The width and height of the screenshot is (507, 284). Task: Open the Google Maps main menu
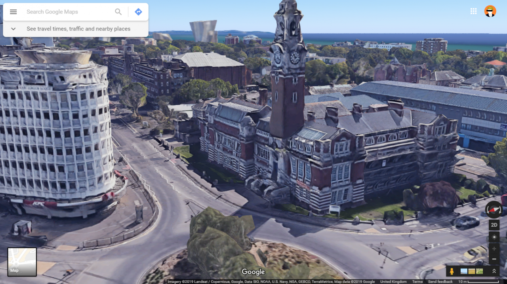(13, 11)
